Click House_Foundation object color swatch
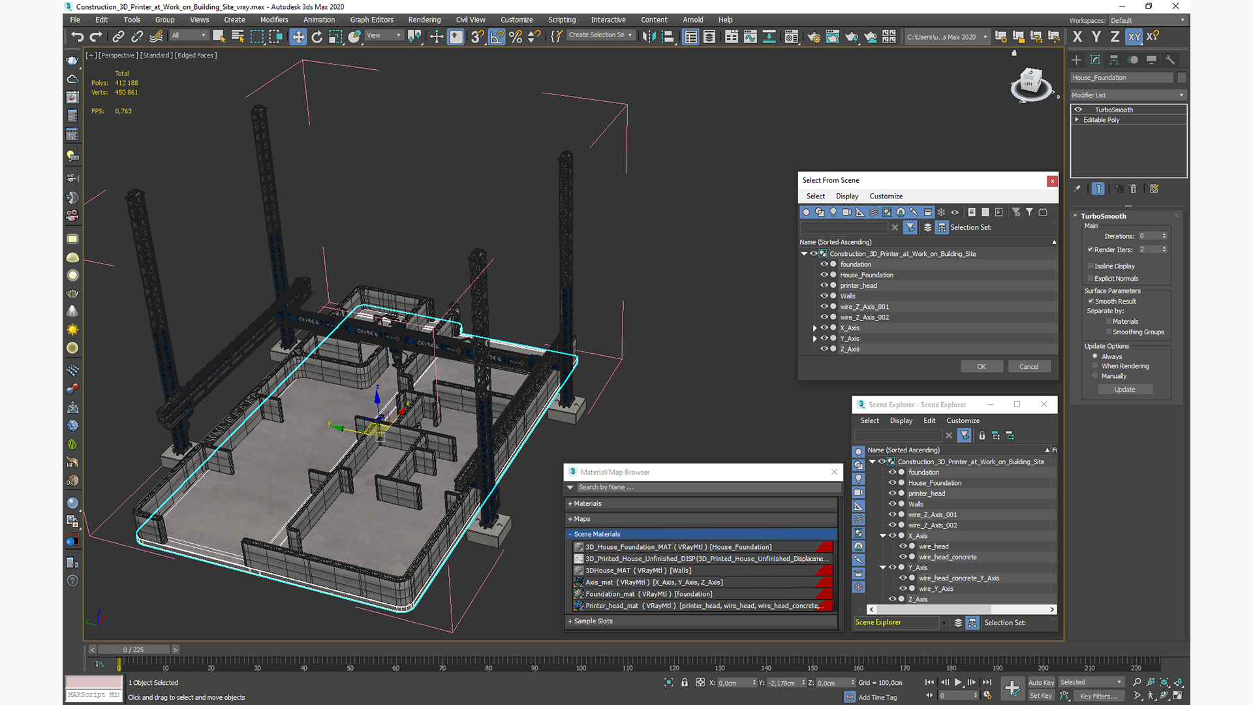 tap(1182, 78)
